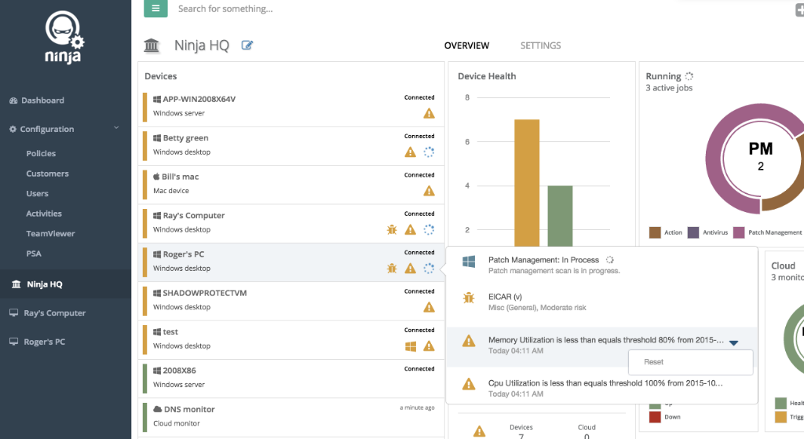The height and width of the screenshot is (439, 804).
Task: Click spinning progress icon on Betty green row
Action: pyautogui.click(x=429, y=152)
